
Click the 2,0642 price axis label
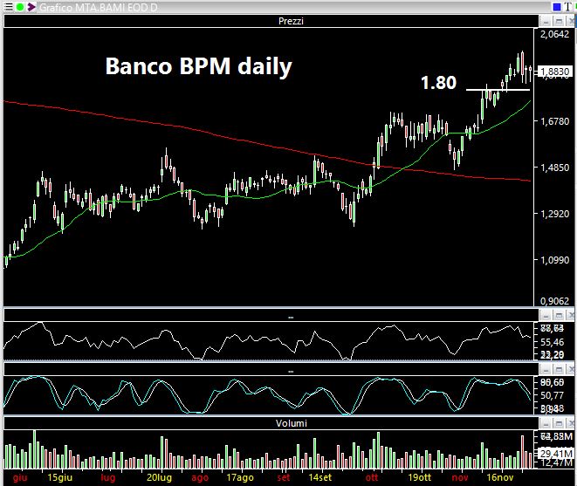pyautogui.click(x=554, y=34)
